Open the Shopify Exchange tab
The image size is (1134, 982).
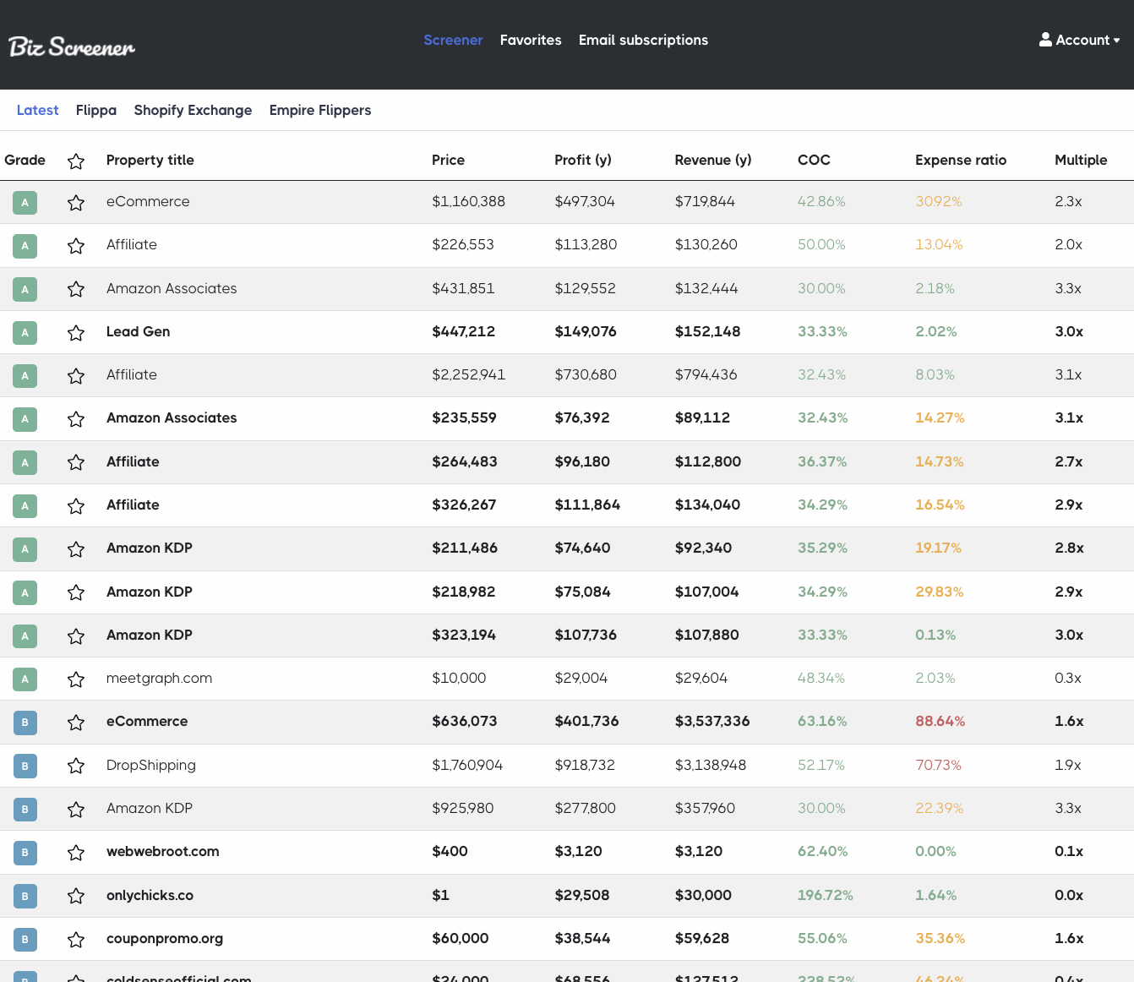coord(193,110)
